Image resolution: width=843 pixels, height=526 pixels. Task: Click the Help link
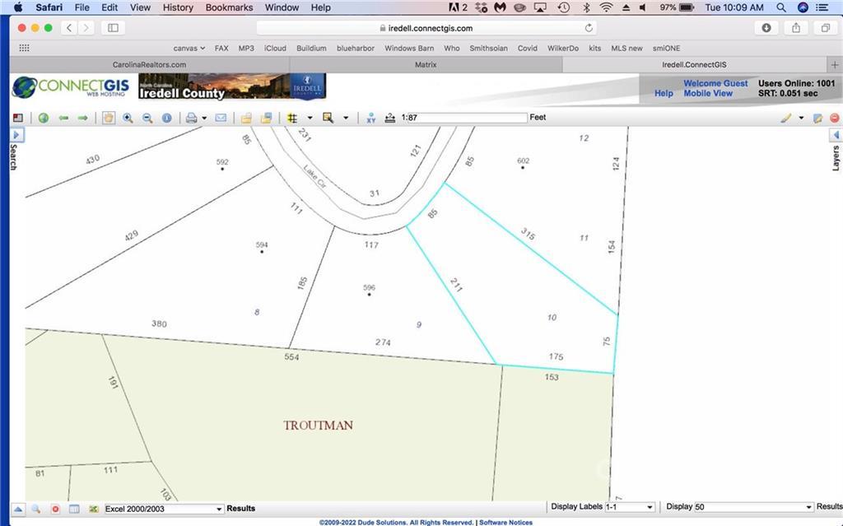[x=664, y=93]
